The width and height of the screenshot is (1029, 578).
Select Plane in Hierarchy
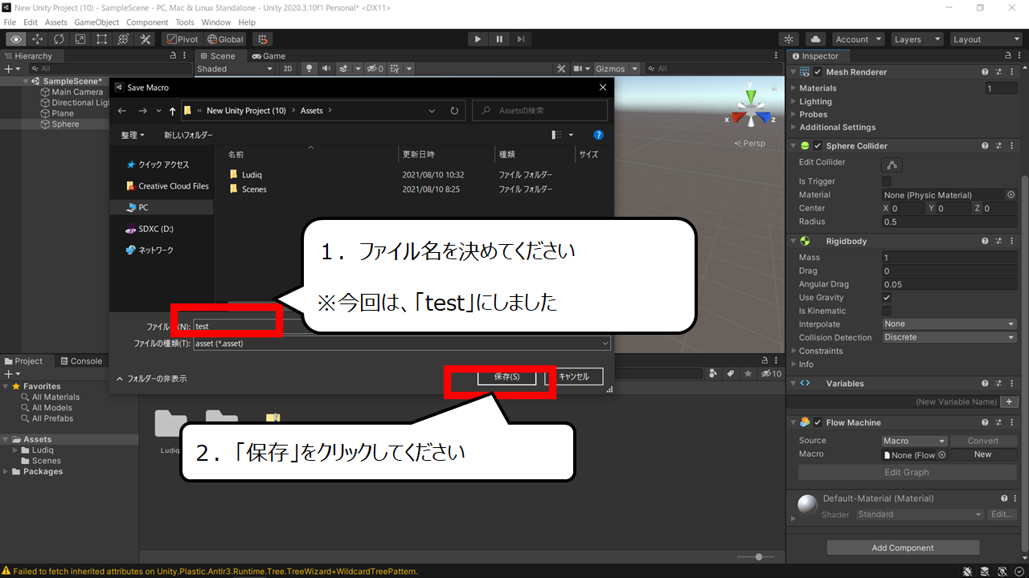(63, 114)
